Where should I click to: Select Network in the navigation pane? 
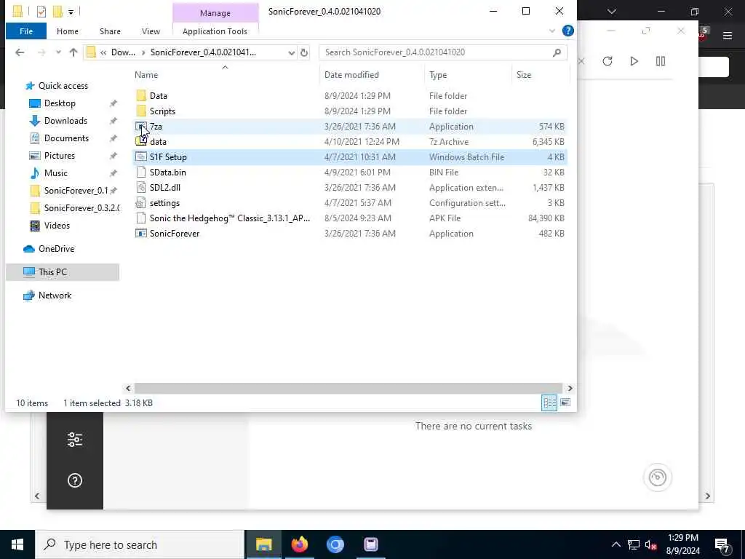pyautogui.click(x=55, y=296)
